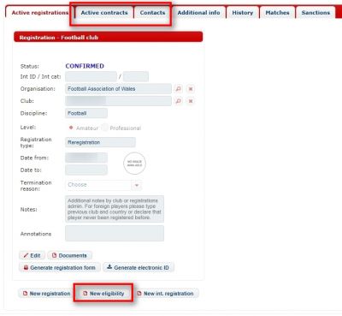342x316 pixels.
Task: Create a New eligibility
Action: 103,294
